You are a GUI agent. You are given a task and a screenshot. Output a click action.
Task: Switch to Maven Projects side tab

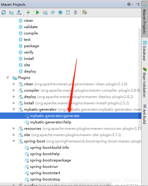click(x=145, y=19)
